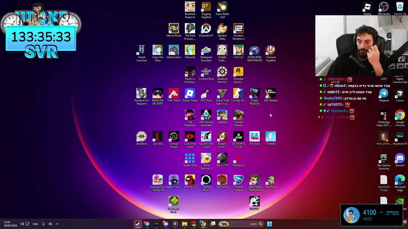
Task: Open the Brawlhalla shortcut
Action: [x=271, y=182]
